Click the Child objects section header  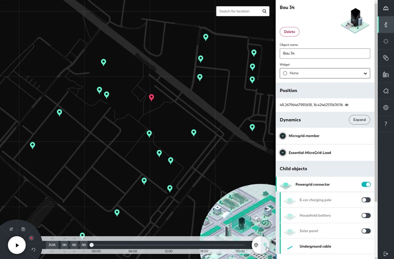(x=325, y=169)
